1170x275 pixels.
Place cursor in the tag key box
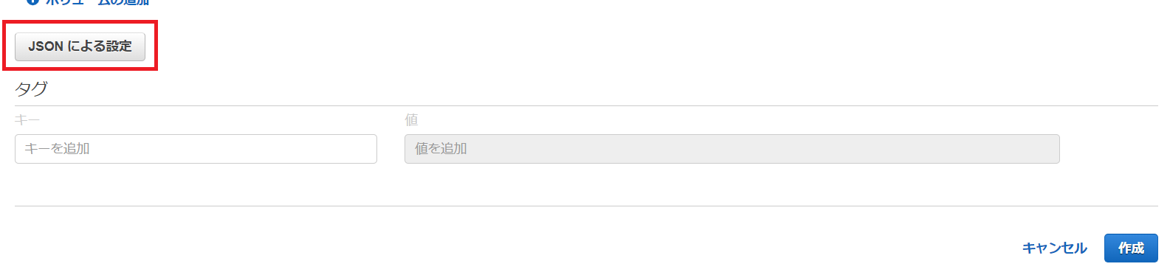[196, 149]
